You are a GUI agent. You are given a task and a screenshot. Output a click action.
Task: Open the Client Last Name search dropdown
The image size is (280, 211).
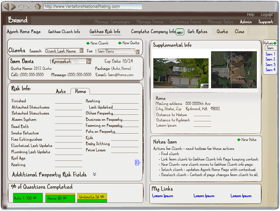point(81,51)
